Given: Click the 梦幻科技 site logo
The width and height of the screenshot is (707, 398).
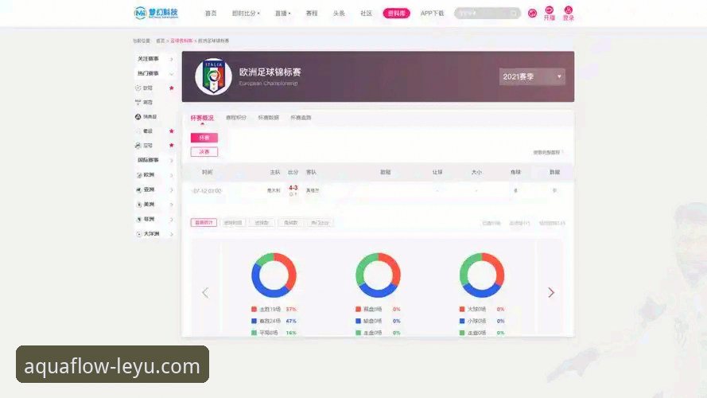Looking at the screenshot, I should (157, 13).
